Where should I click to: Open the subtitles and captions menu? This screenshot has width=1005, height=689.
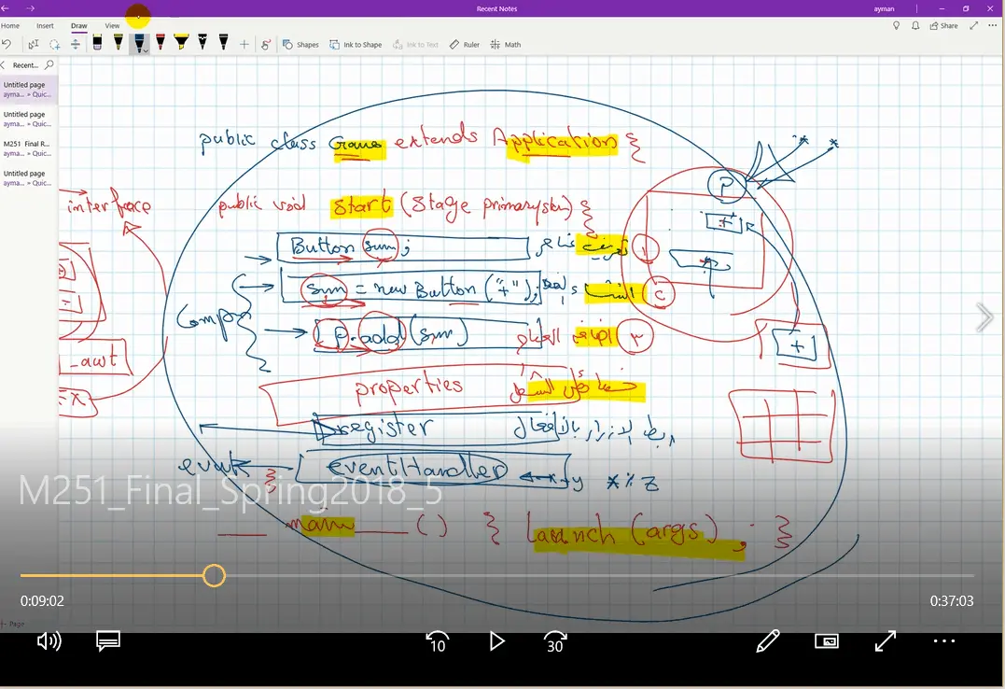pyautogui.click(x=108, y=640)
